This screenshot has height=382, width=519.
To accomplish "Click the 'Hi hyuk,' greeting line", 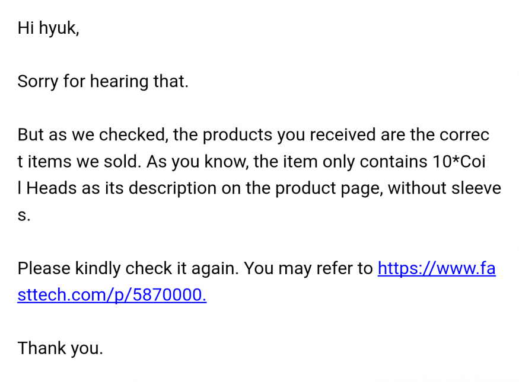I will coord(48,28).
